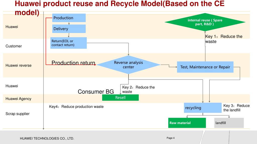Viewport: 257px width, 144px height.
Task: Select the grey landfill box
Action: [229, 123]
